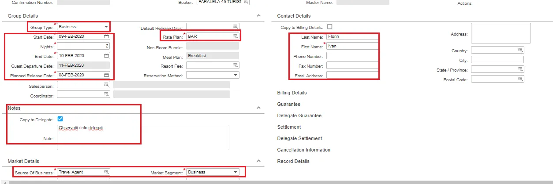Viewport: 553px width, 184px height.
Task: Open Reservation Method dropdown
Action: point(235,75)
